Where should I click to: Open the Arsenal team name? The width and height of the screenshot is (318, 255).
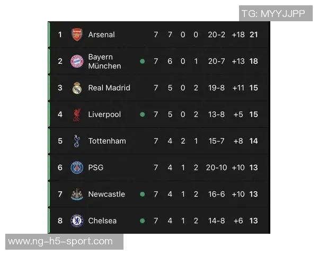point(101,35)
